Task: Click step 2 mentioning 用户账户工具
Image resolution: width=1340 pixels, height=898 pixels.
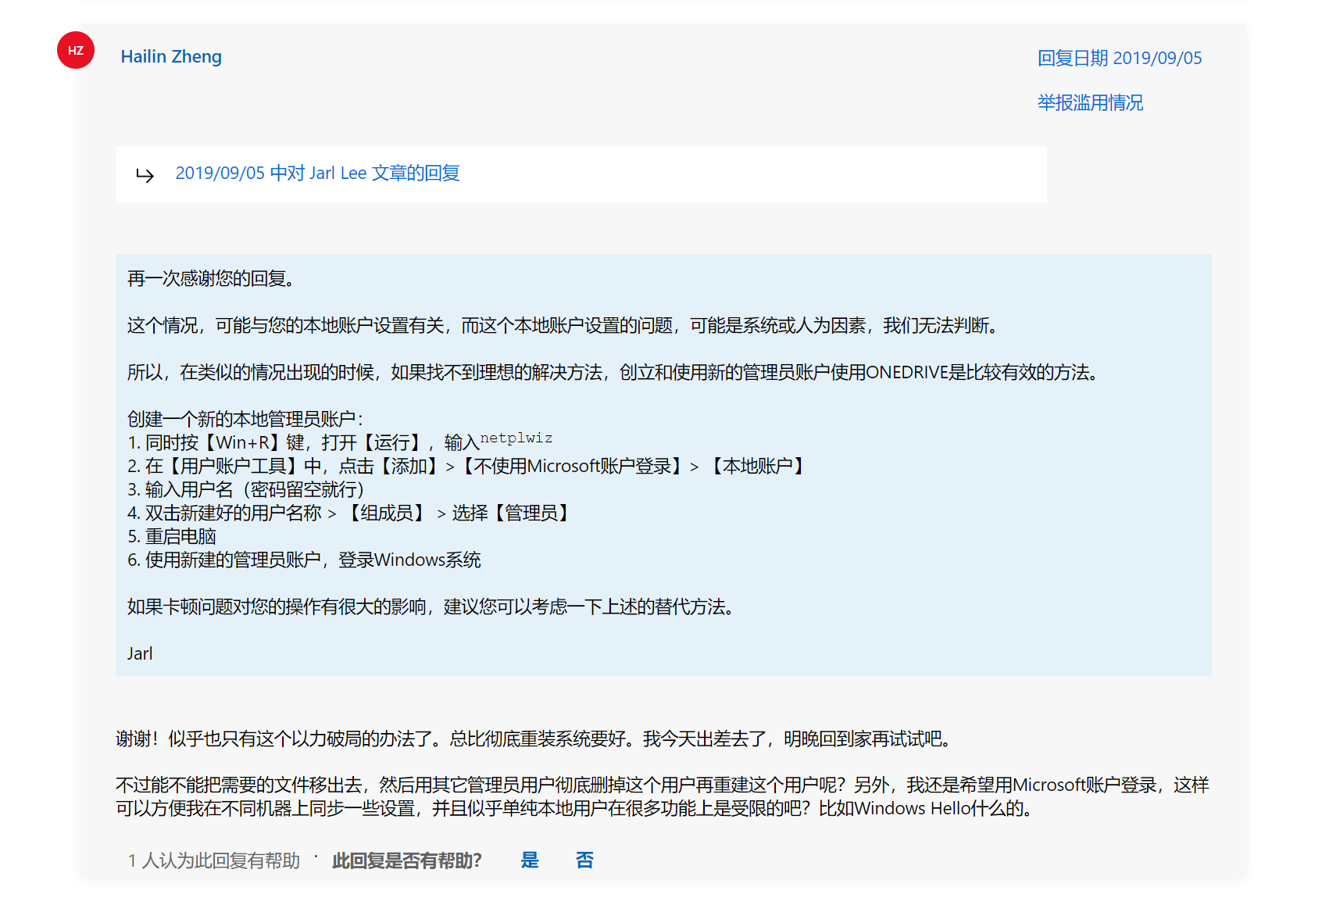Action: (x=466, y=467)
